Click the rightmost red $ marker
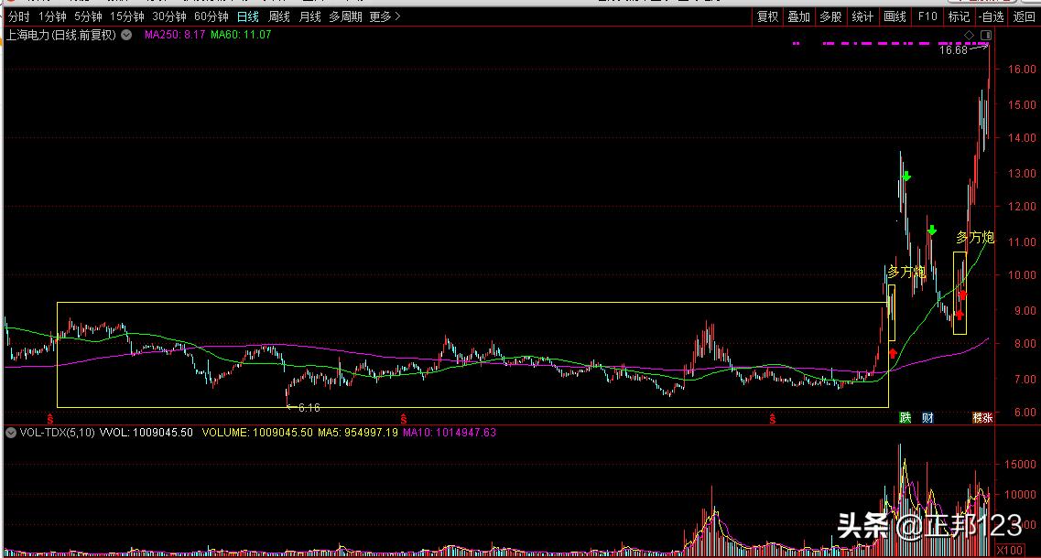Image resolution: width=1041 pixels, height=558 pixels. click(772, 419)
